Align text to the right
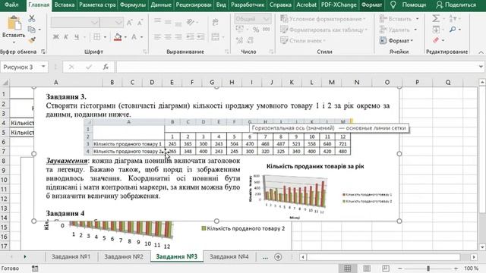Screen dimensions: 486x273 (178, 37)
